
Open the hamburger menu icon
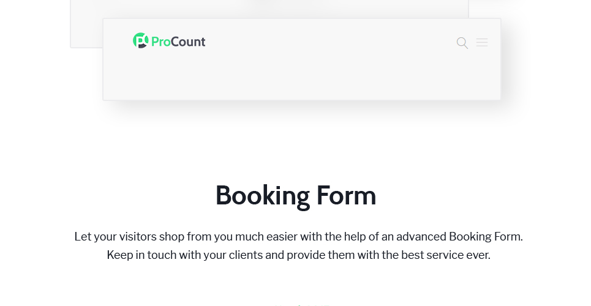[482, 42]
